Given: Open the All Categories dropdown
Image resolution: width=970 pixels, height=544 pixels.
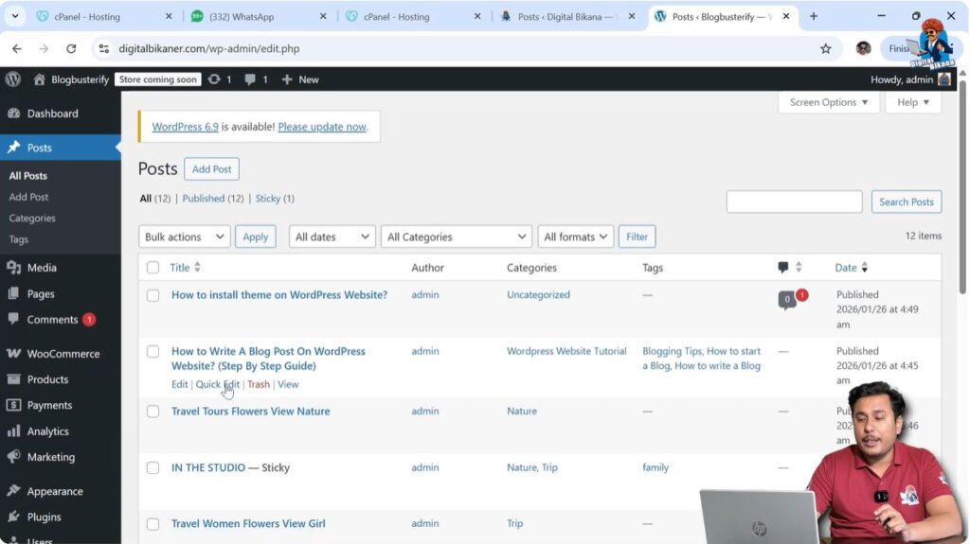Looking at the screenshot, I should [457, 237].
